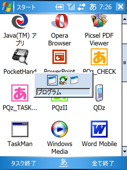Click the scrollbar thumb handle
127x170 pixels.
tap(125, 63)
